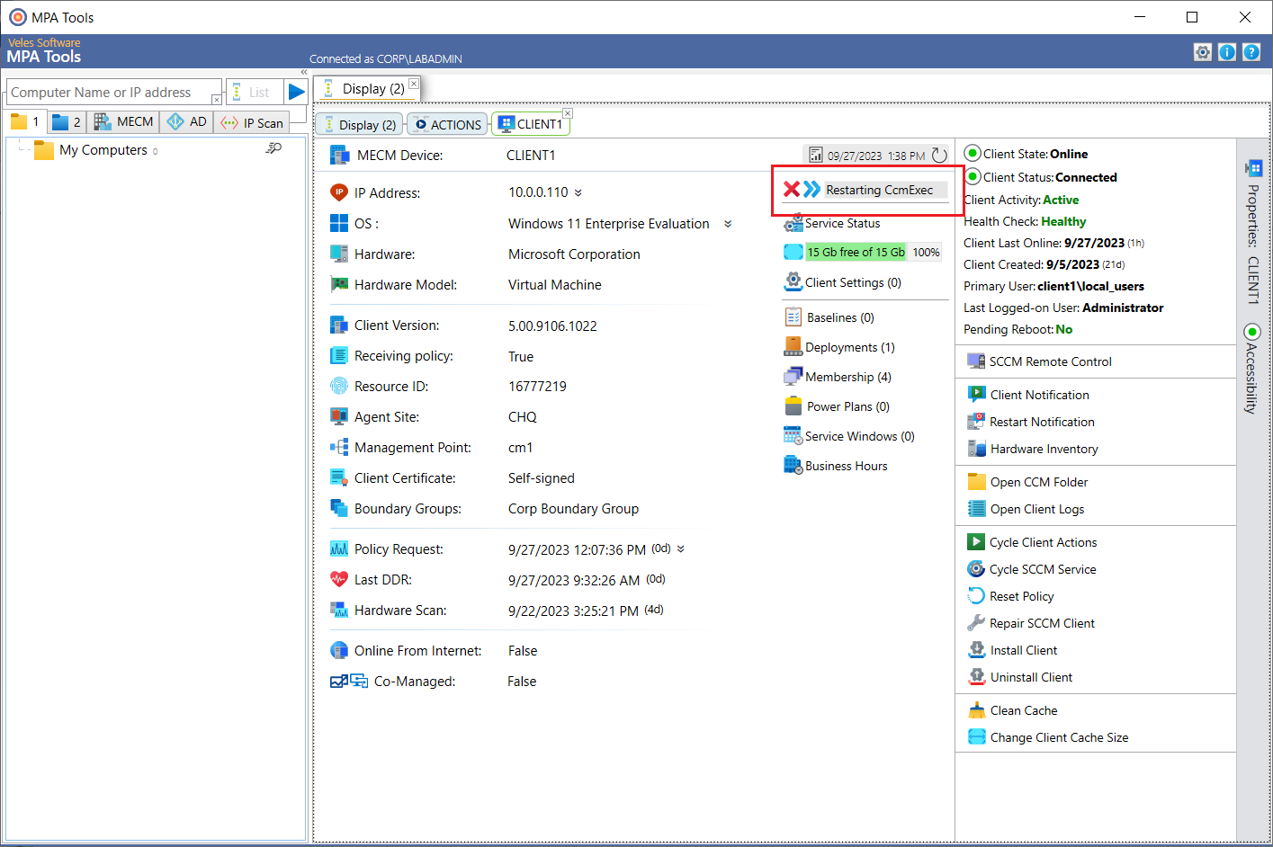Click Client Status Connected indicator
Image resolution: width=1273 pixels, height=847 pixels.
click(973, 177)
